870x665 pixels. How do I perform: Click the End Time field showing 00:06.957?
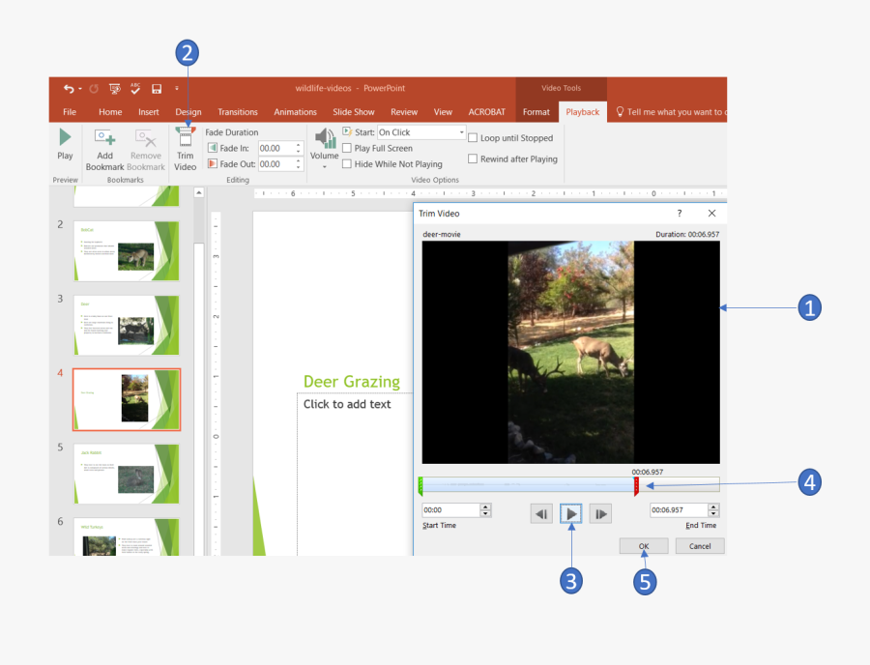(680, 509)
